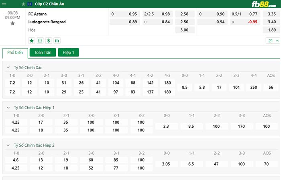Select first-half handicap odds 0.94
Viewport: 281px width, 180px height.
(212, 22)
